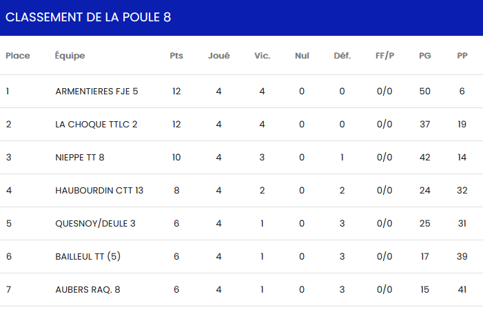The height and width of the screenshot is (314, 483).
Task: Open the AUBERS RAQ. 8 team
Action: click(88, 290)
